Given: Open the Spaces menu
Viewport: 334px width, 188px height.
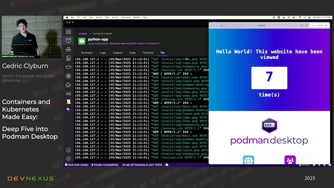Looking at the screenshot, I should point(99,17).
